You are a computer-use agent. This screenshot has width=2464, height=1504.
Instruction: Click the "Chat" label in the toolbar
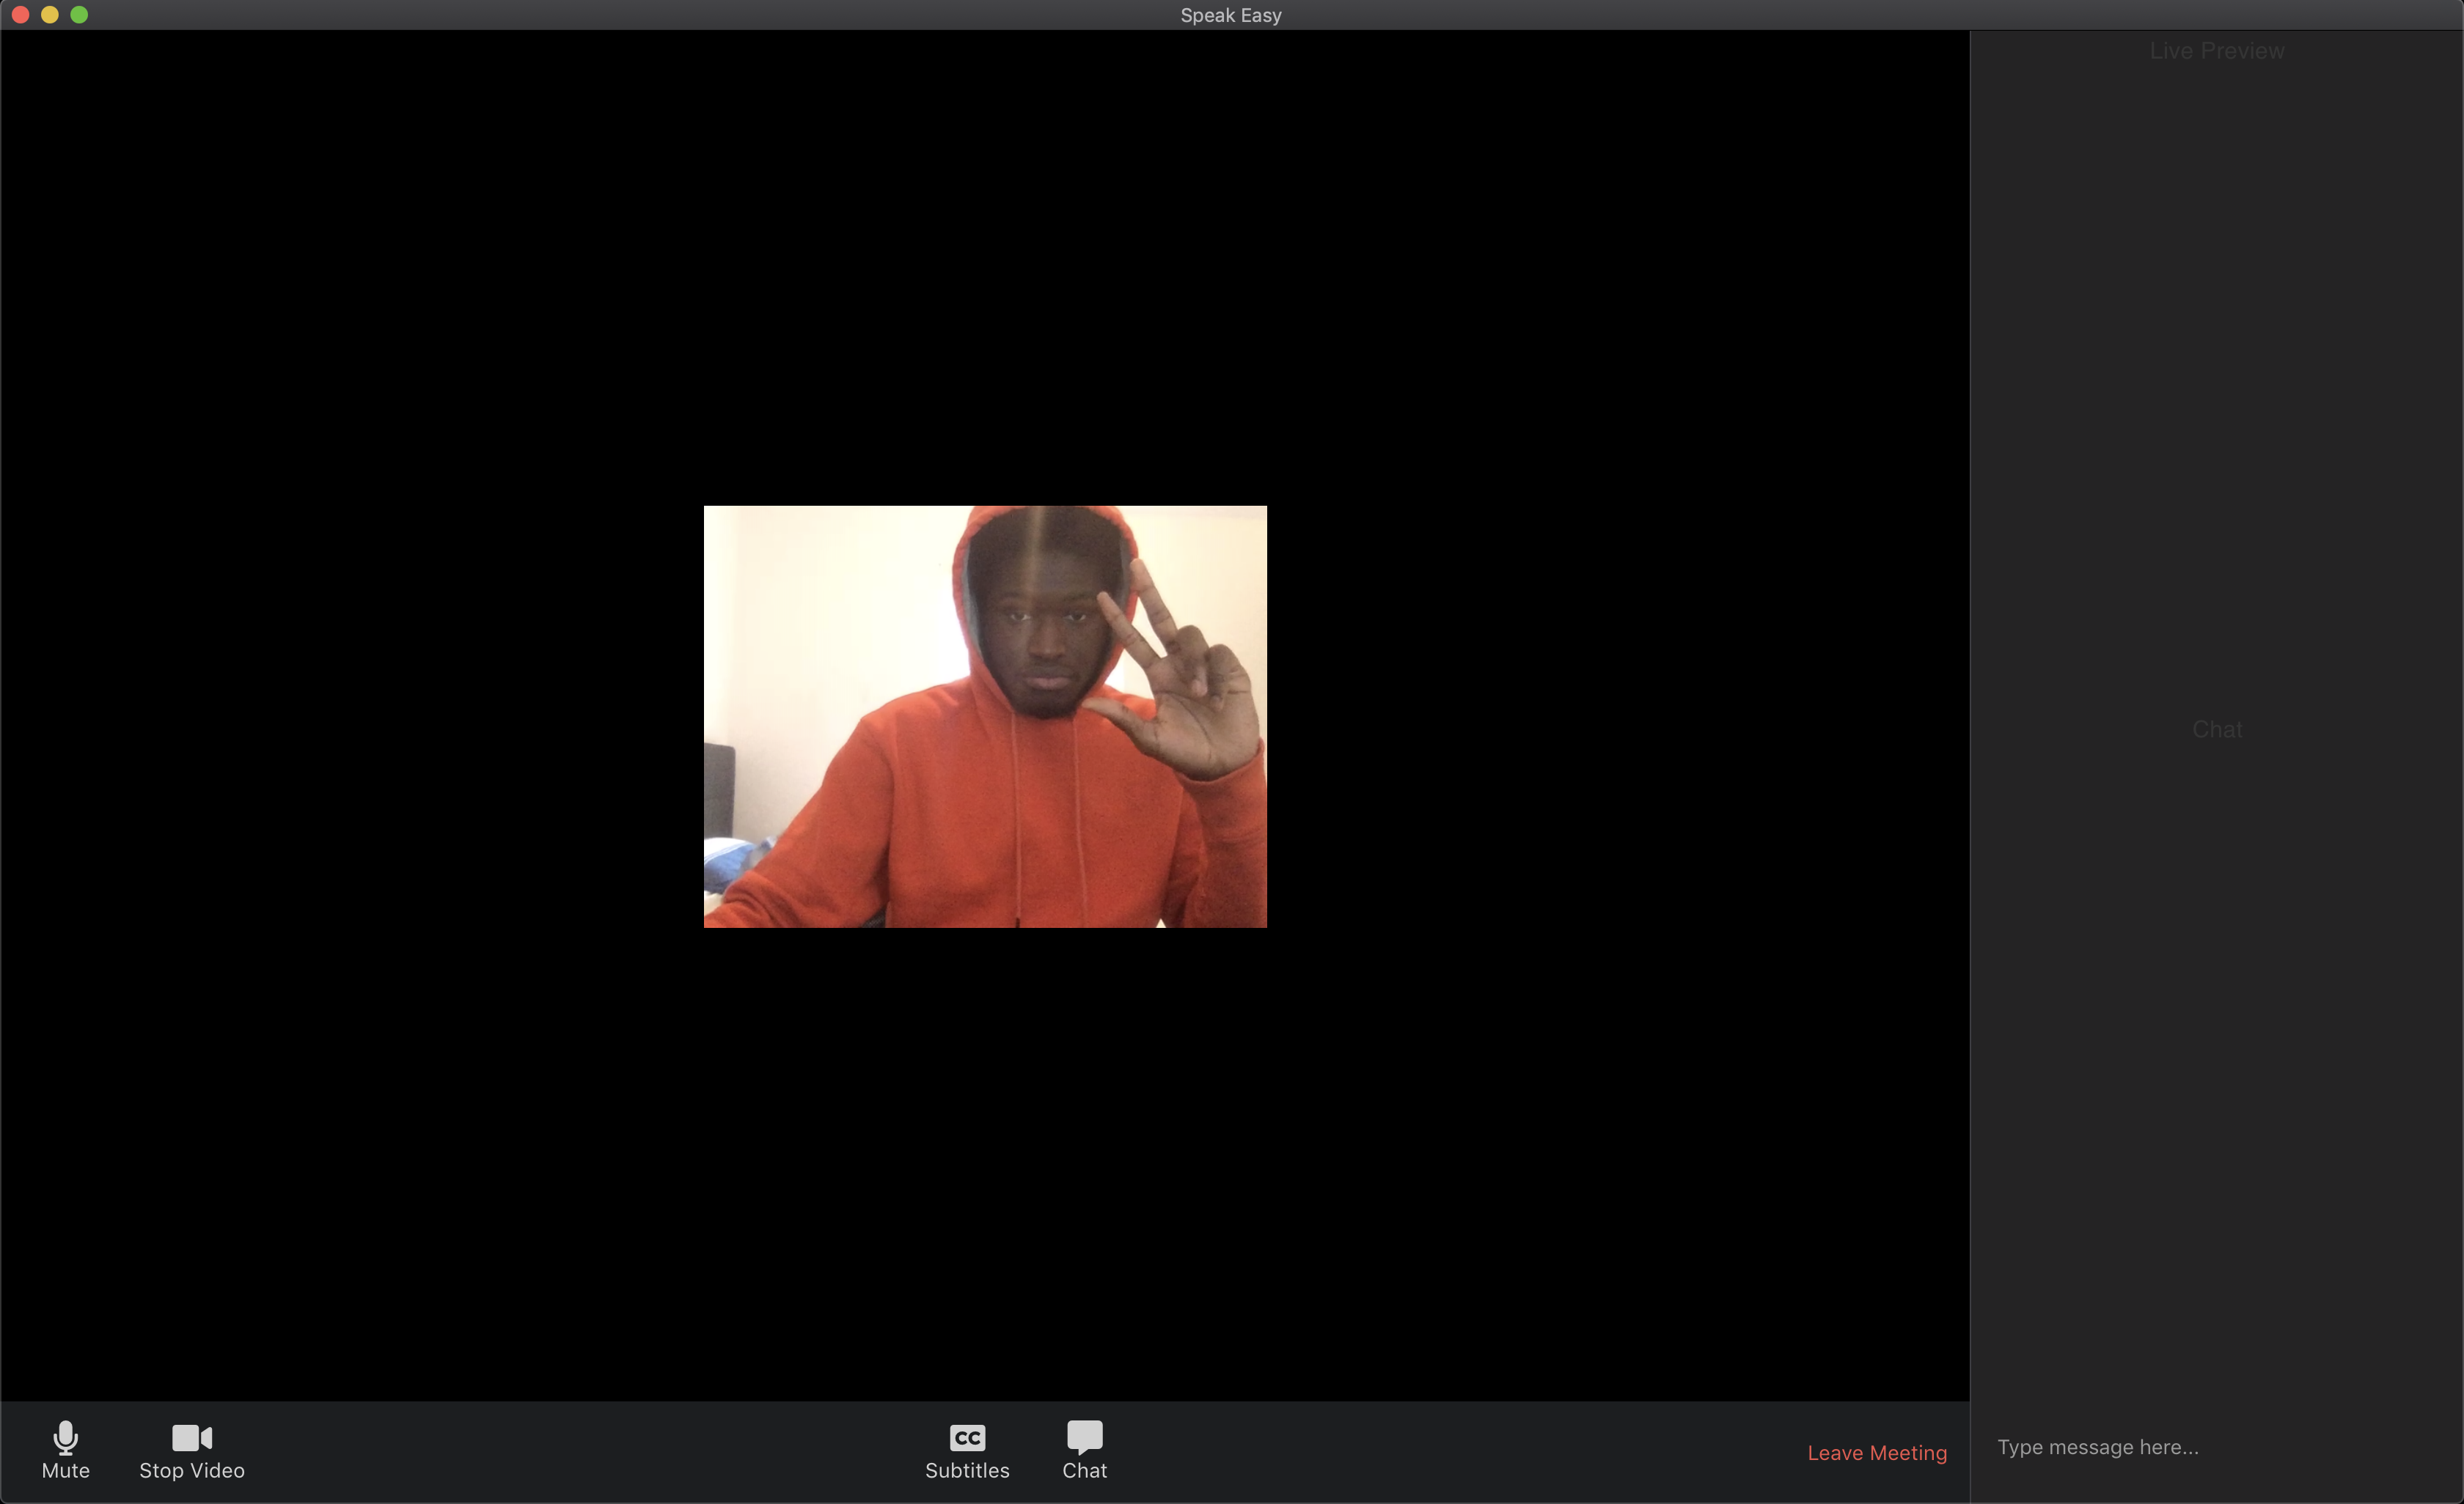click(1084, 1470)
